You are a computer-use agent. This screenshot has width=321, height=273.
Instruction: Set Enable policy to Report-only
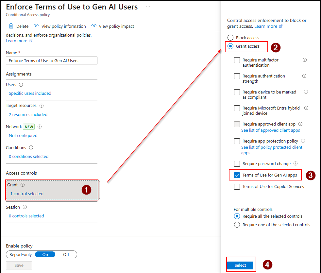coord(20,254)
